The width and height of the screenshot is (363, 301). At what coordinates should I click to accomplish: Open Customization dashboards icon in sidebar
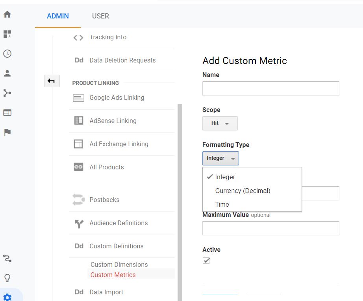7,34
